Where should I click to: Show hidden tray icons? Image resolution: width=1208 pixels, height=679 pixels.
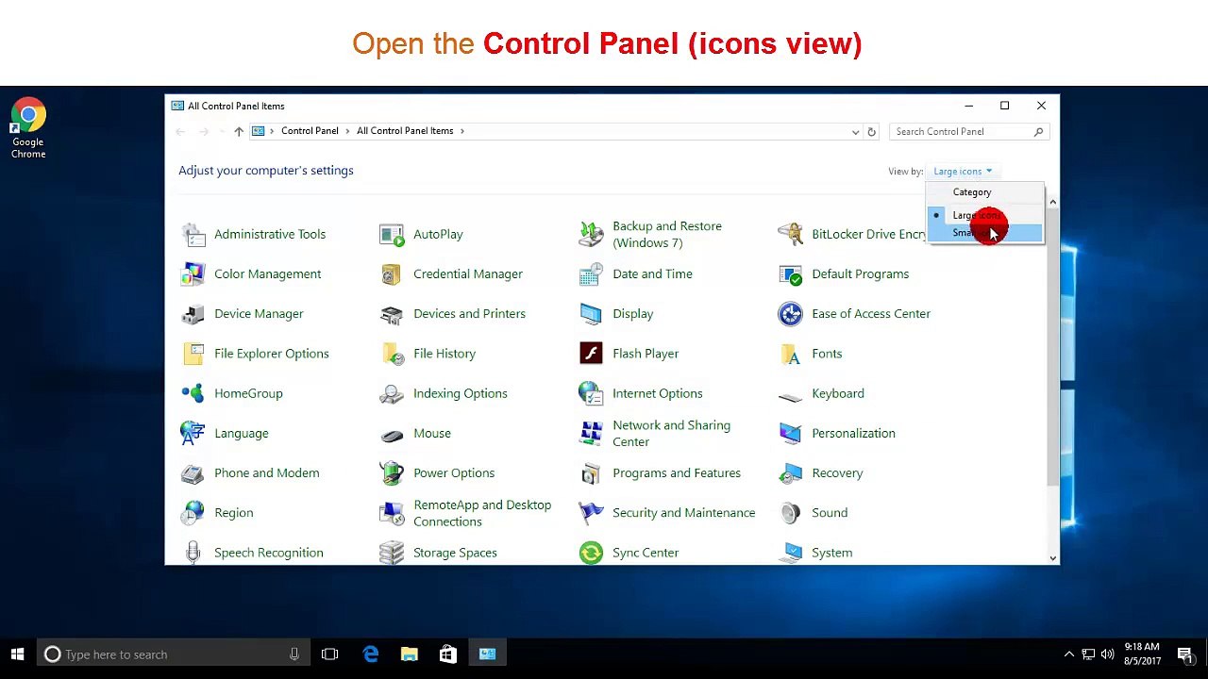point(1068,654)
